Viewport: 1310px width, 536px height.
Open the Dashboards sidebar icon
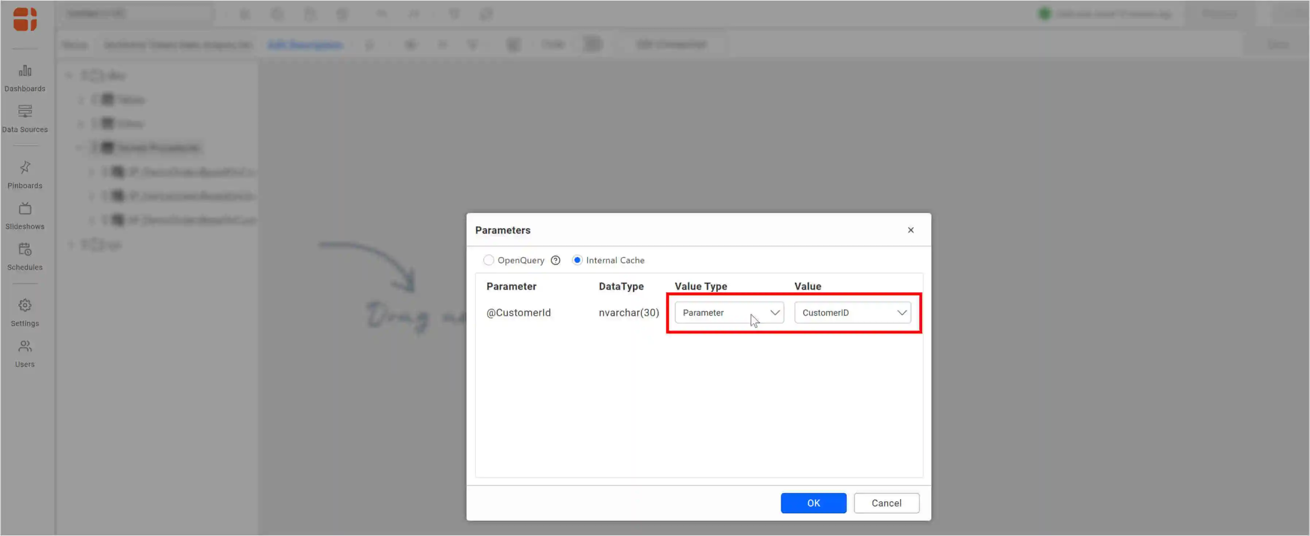click(x=25, y=71)
